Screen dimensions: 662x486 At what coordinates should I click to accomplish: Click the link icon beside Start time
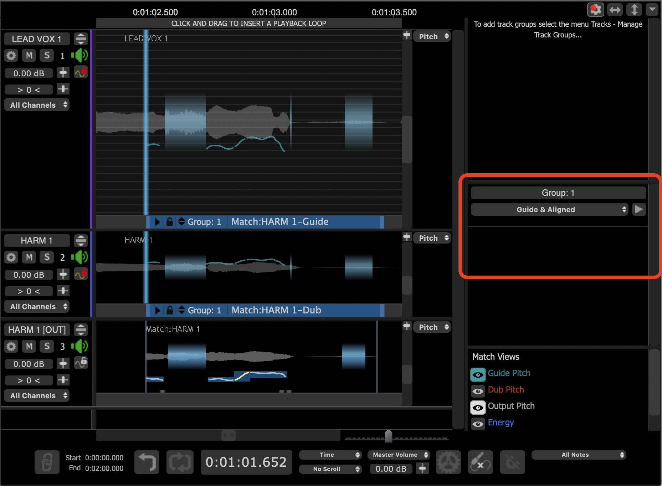tap(47, 462)
